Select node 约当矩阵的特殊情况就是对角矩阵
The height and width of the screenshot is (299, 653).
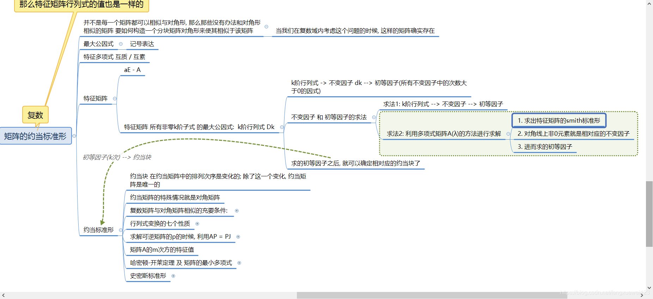175,198
